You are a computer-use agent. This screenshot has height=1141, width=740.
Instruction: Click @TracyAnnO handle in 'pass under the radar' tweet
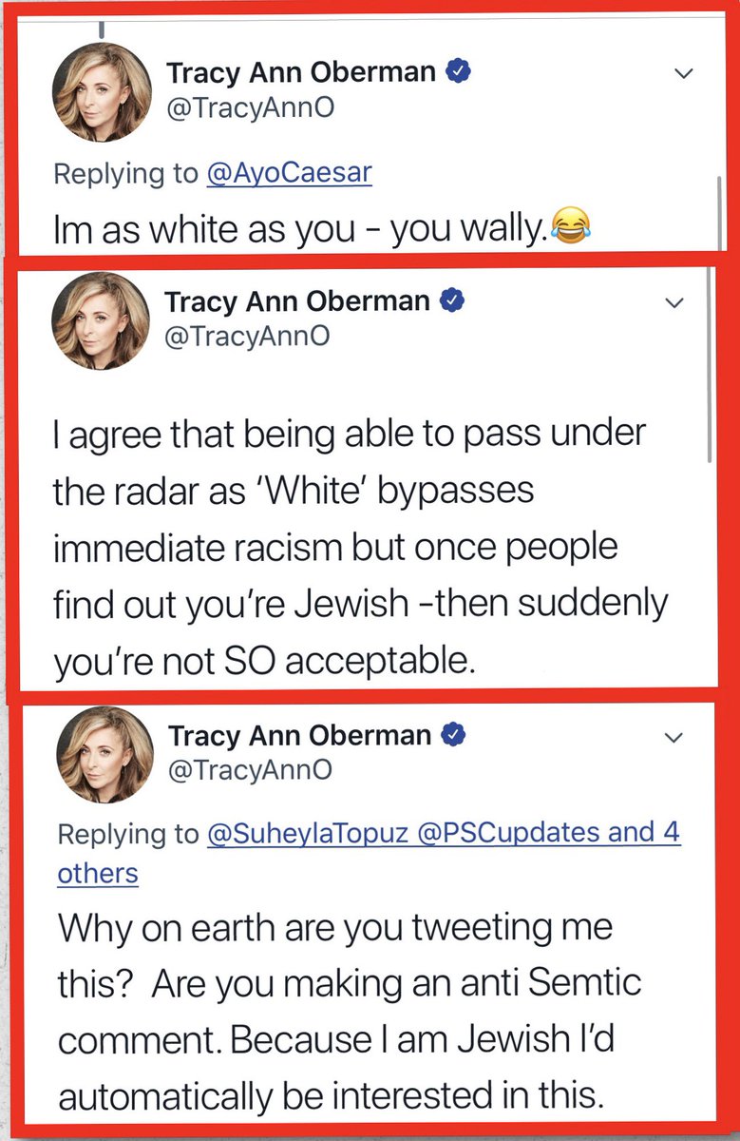click(x=248, y=336)
